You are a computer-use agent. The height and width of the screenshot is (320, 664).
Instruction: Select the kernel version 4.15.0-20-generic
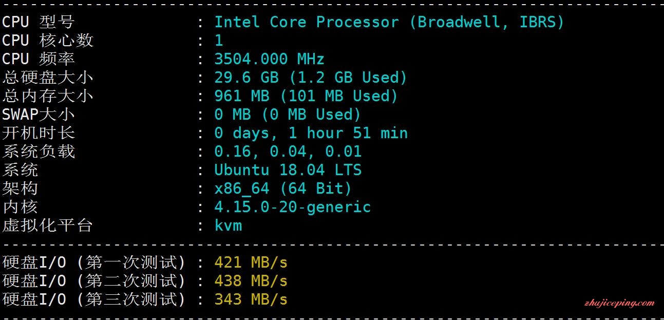(x=293, y=207)
